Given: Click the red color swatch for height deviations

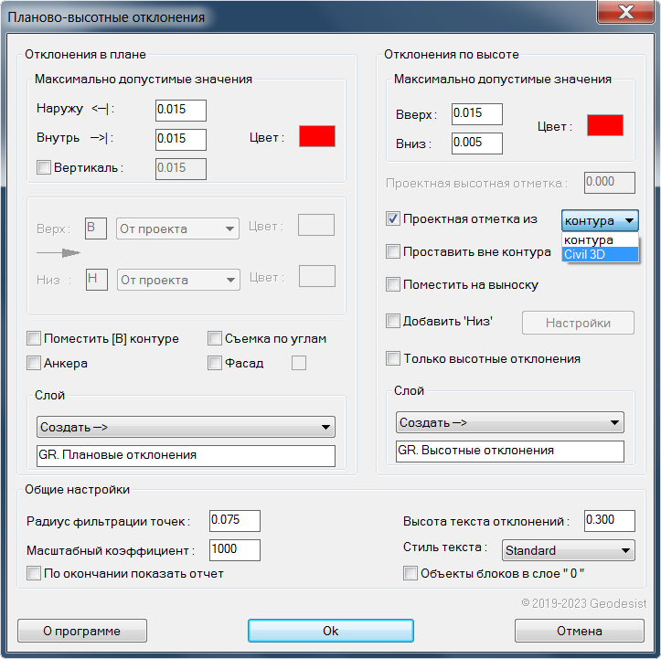Looking at the screenshot, I should point(604,125).
